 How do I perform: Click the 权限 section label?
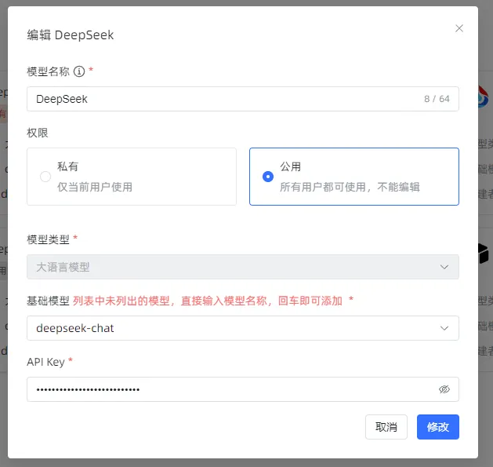(x=38, y=133)
